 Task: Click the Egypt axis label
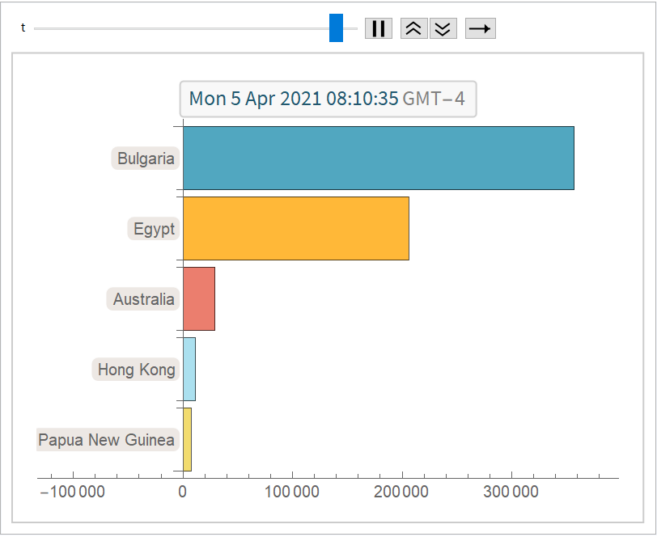(x=154, y=229)
